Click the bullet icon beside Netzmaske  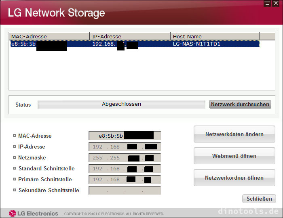point(14,157)
